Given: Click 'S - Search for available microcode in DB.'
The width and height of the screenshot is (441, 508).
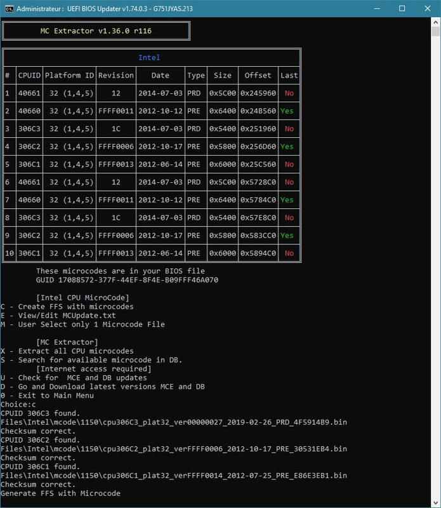Looking at the screenshot, I should (x=91, y=360).
